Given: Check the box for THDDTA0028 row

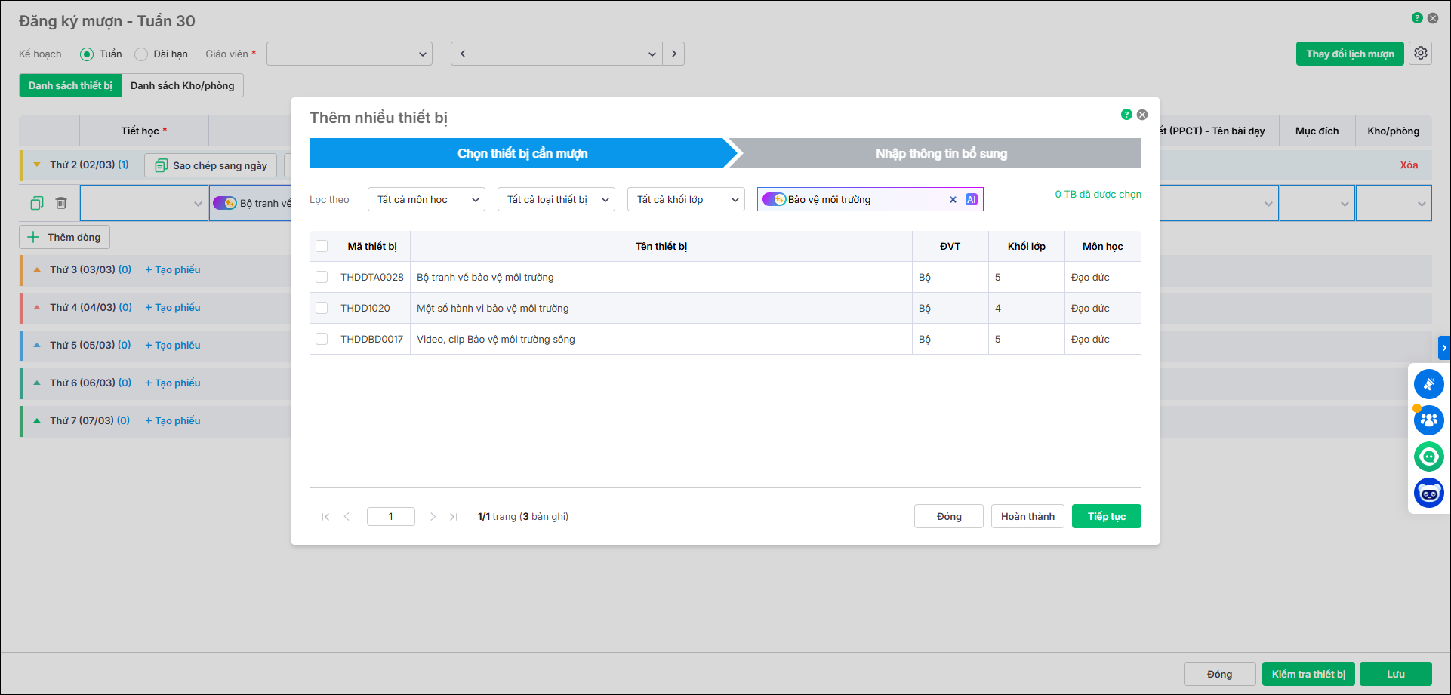Looking at the screenshot, I should coord(322,277).
